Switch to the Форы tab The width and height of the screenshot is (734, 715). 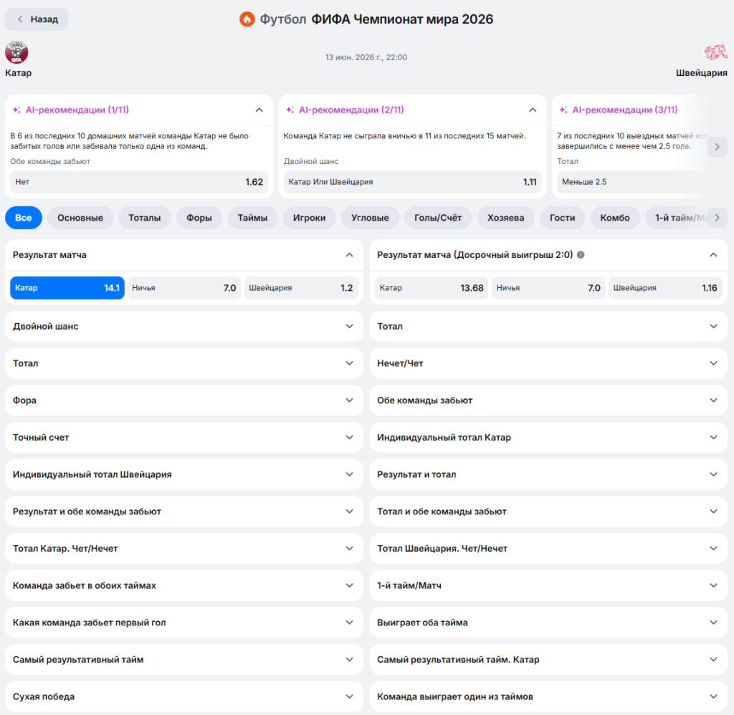[x=199, y=218]
